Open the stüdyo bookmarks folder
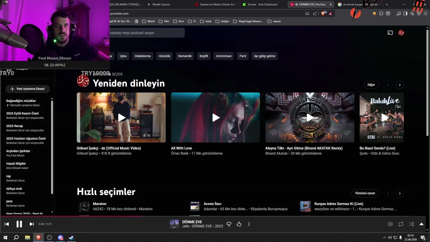This screenshot has width=430, height=242. click(222, 21)
